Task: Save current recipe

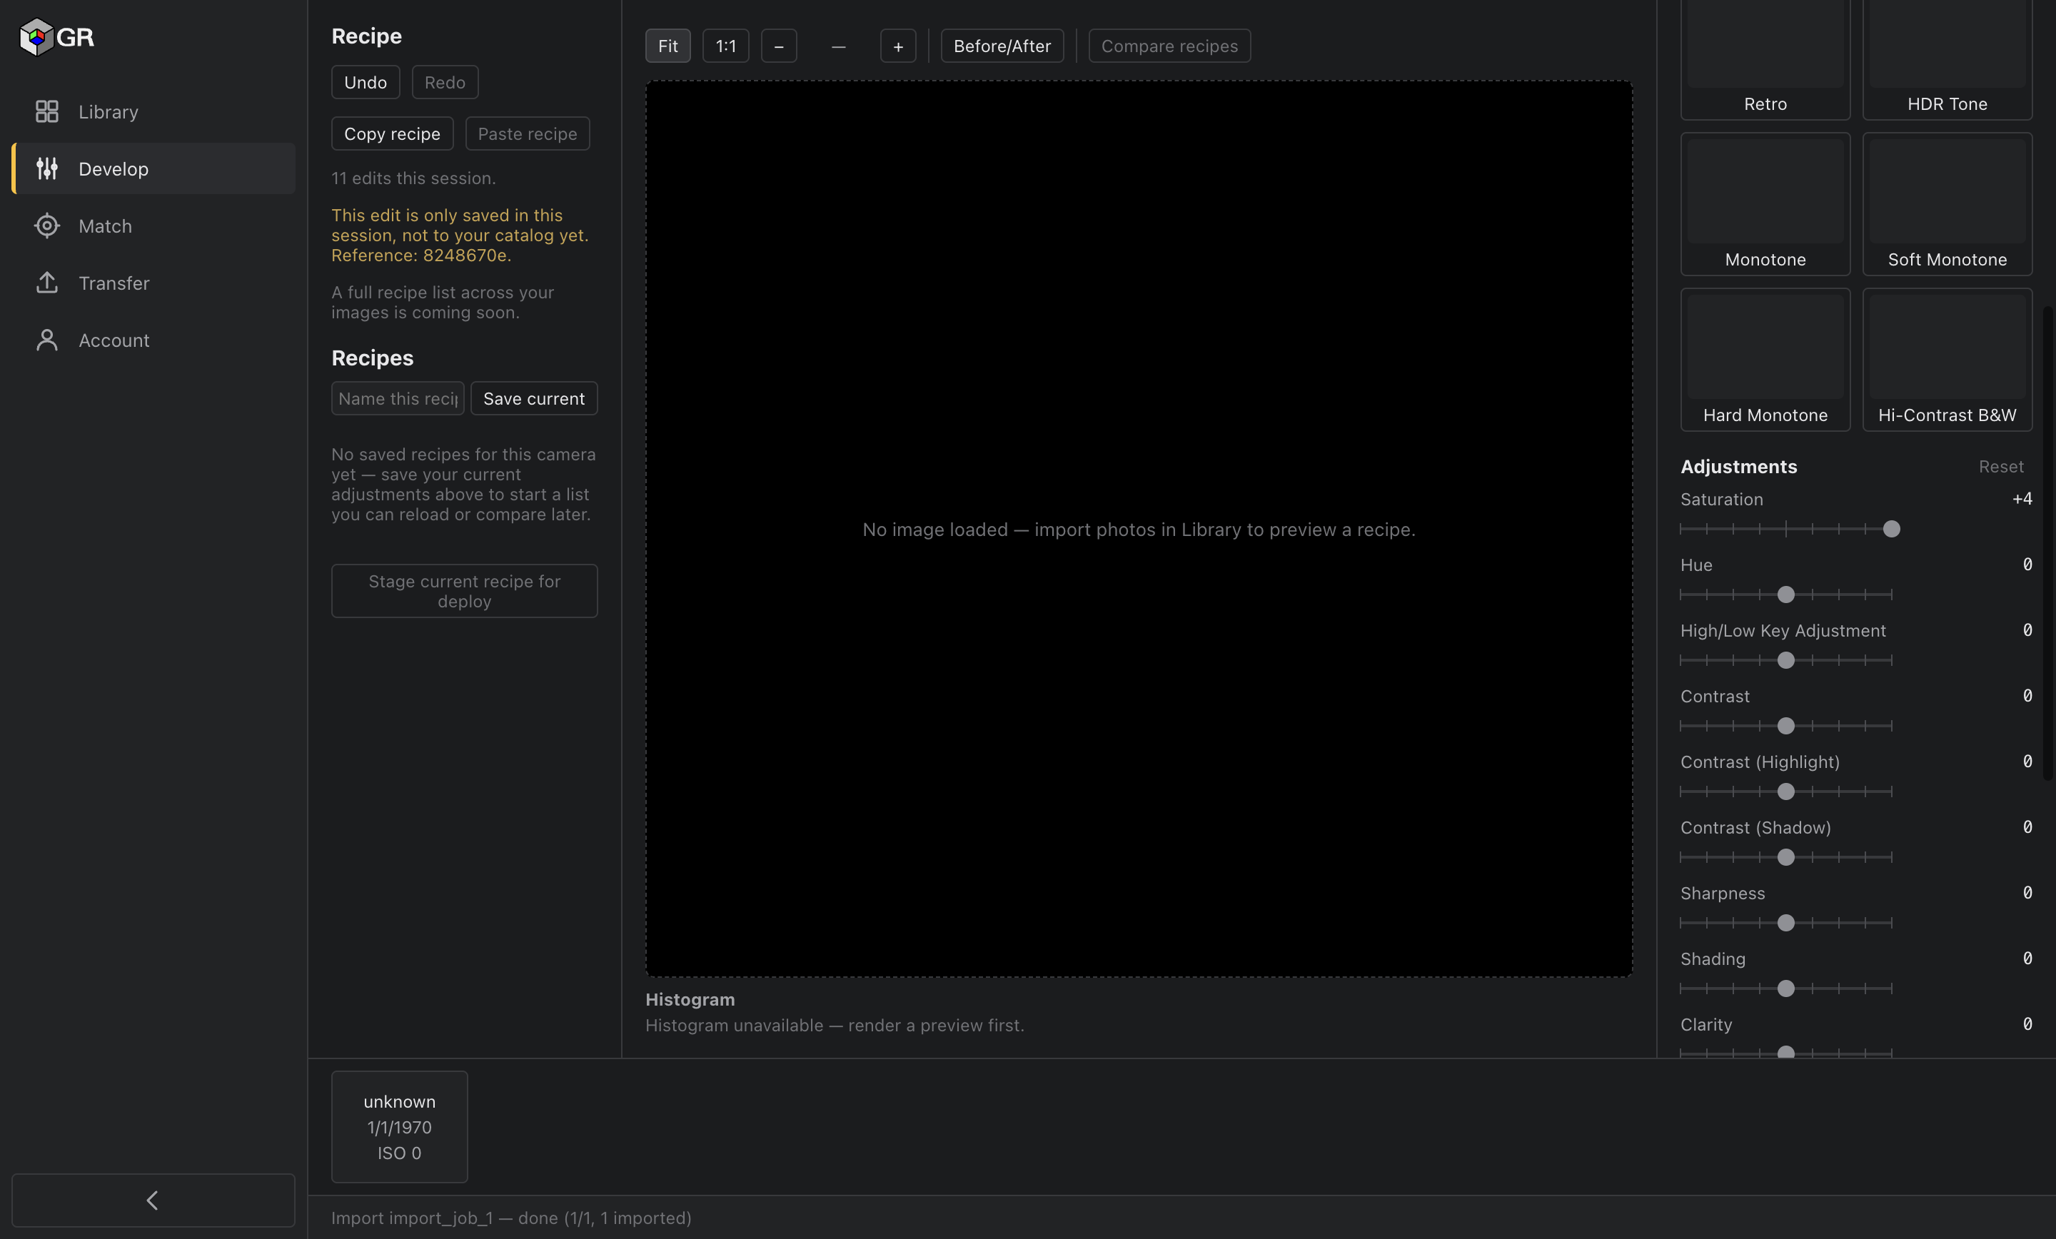Action: (534, 399)
